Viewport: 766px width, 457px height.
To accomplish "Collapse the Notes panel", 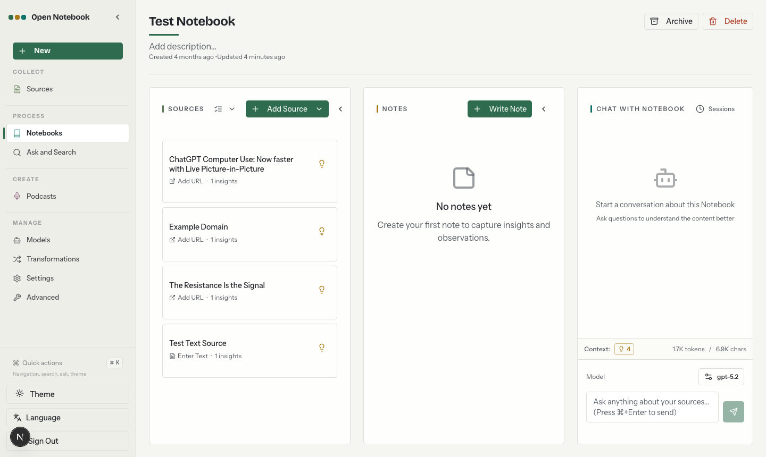I will (544, 109).
